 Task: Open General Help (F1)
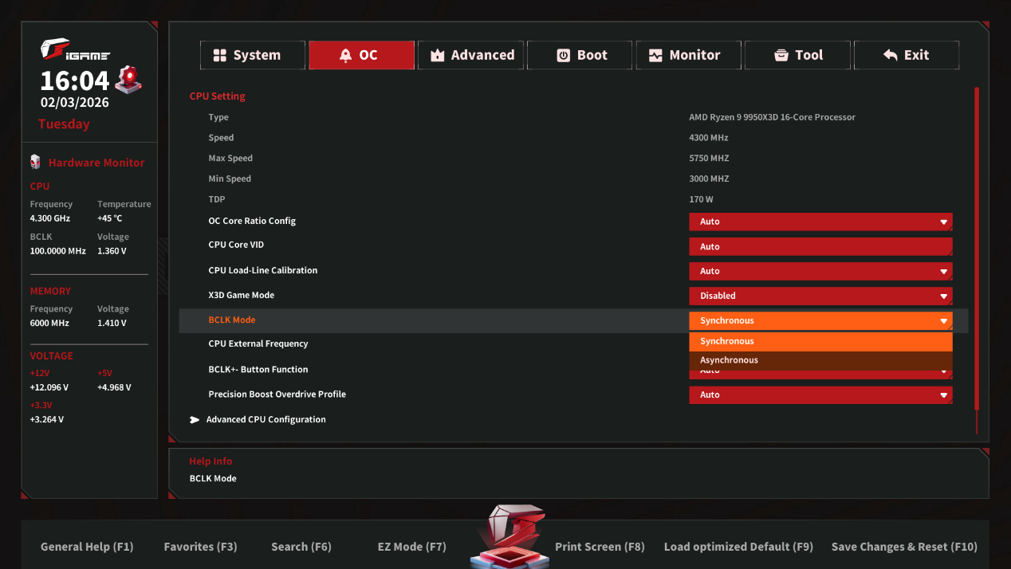[87, 547]
